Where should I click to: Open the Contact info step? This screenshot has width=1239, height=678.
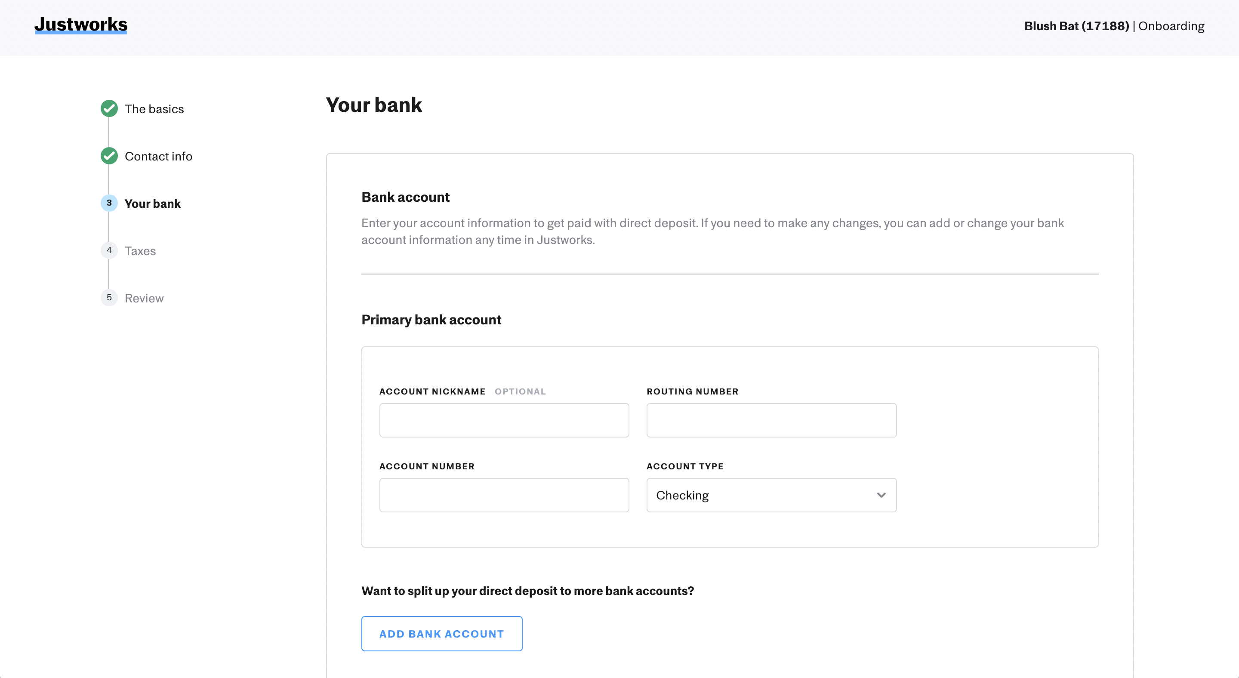[x=158, y=156]
